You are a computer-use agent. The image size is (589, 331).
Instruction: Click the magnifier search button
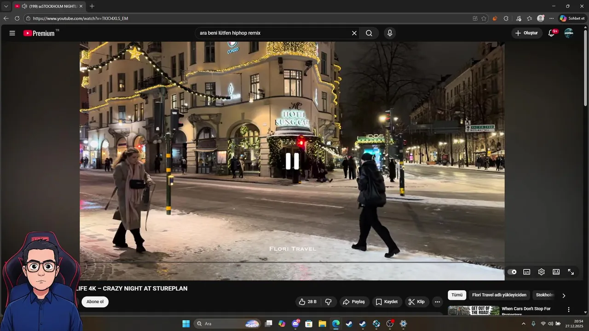[369, 33]
